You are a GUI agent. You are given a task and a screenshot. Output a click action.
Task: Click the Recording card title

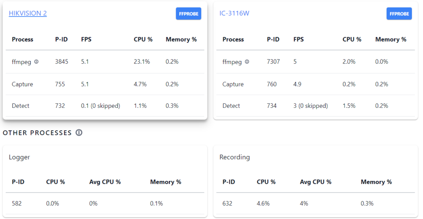point(234,157)
